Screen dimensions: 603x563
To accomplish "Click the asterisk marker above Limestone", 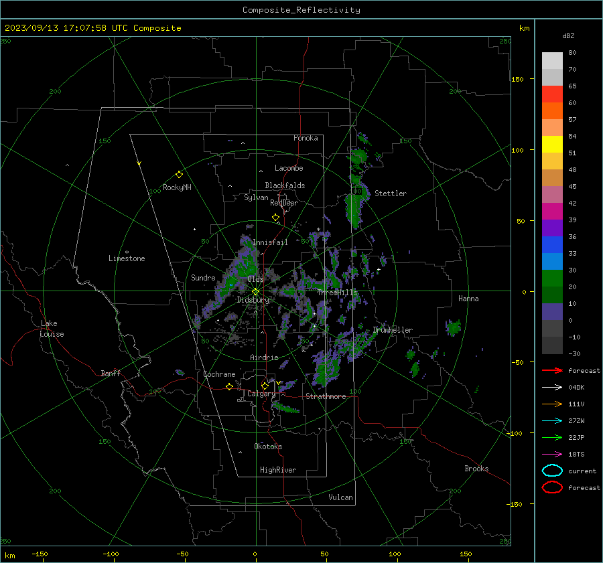I will 127,252.
